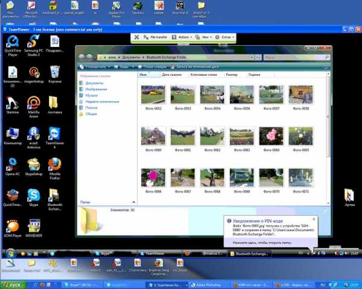The width and height of the screenshot is (362, 289).
Task: Open WDVIEWER desktop icon
Action: [34, 229]
